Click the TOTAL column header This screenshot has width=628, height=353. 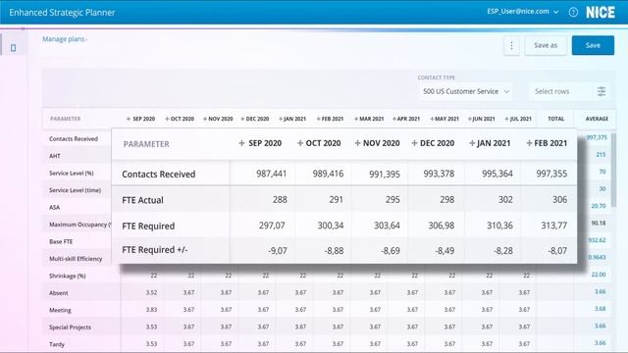coord(556,119)
